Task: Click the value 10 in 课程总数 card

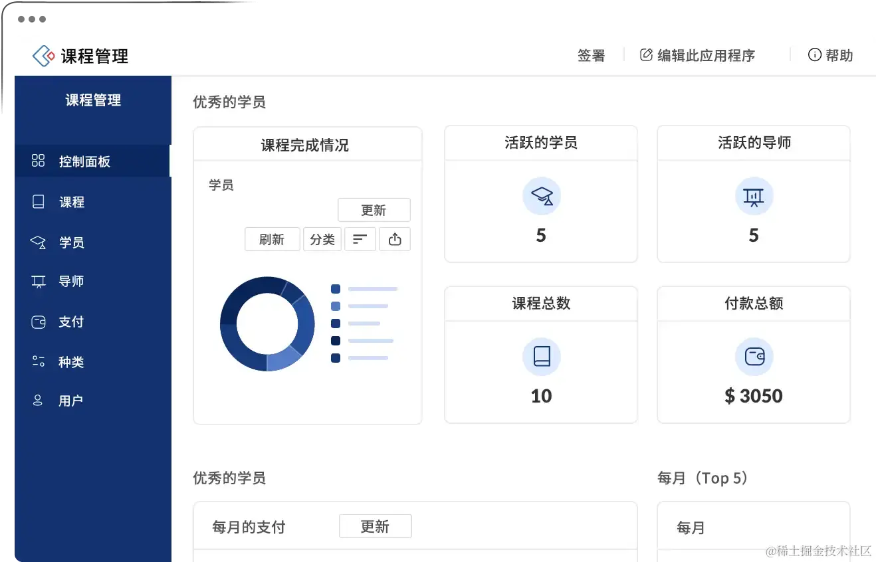Action: [x=541, y=397]
